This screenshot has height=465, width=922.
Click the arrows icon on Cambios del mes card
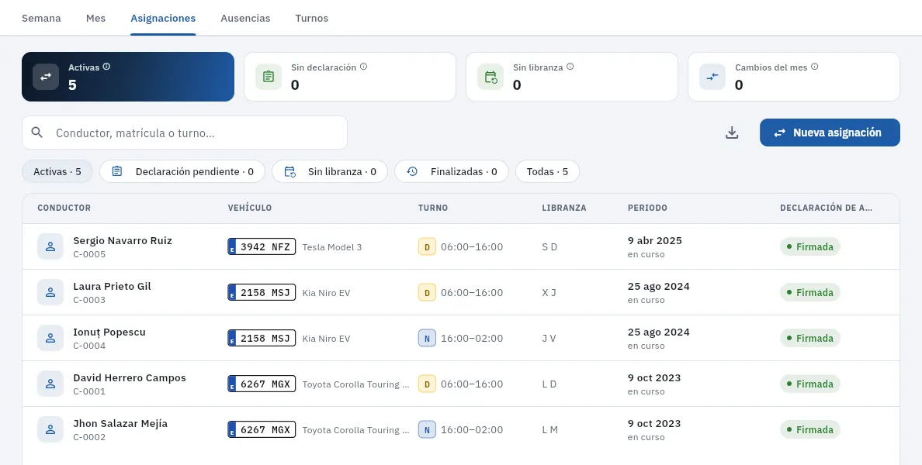click(712, 77)
